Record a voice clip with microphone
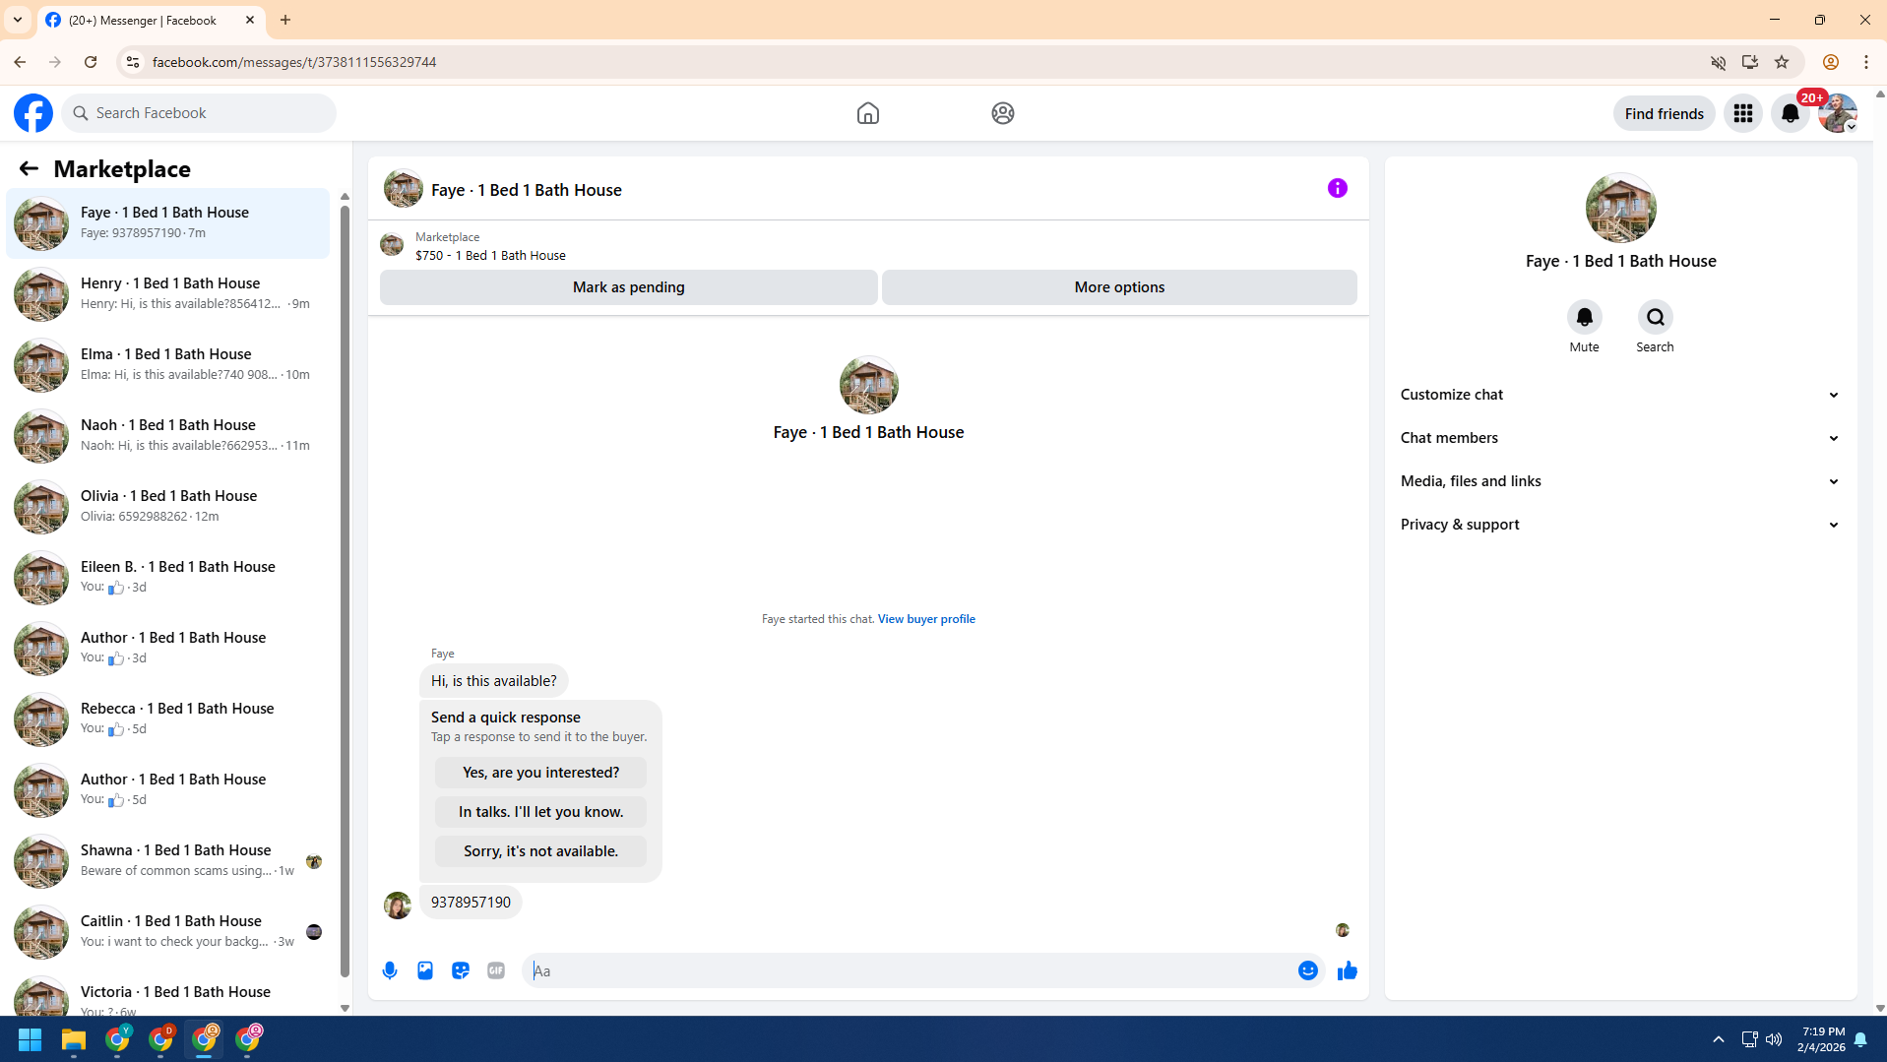 pos(390,970)
